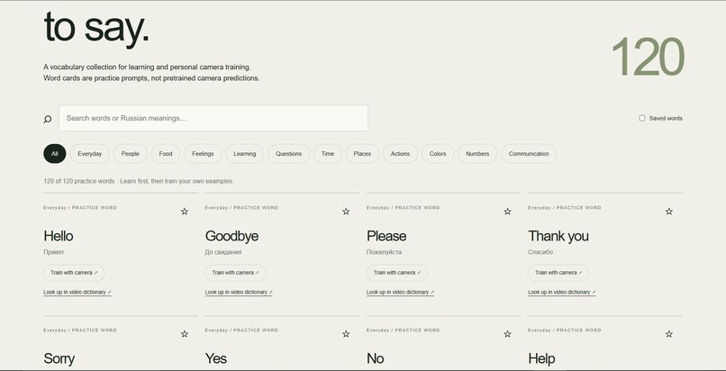Train with camera for Goodbye
Screen dimensions: 726x371
click(236, 273)
